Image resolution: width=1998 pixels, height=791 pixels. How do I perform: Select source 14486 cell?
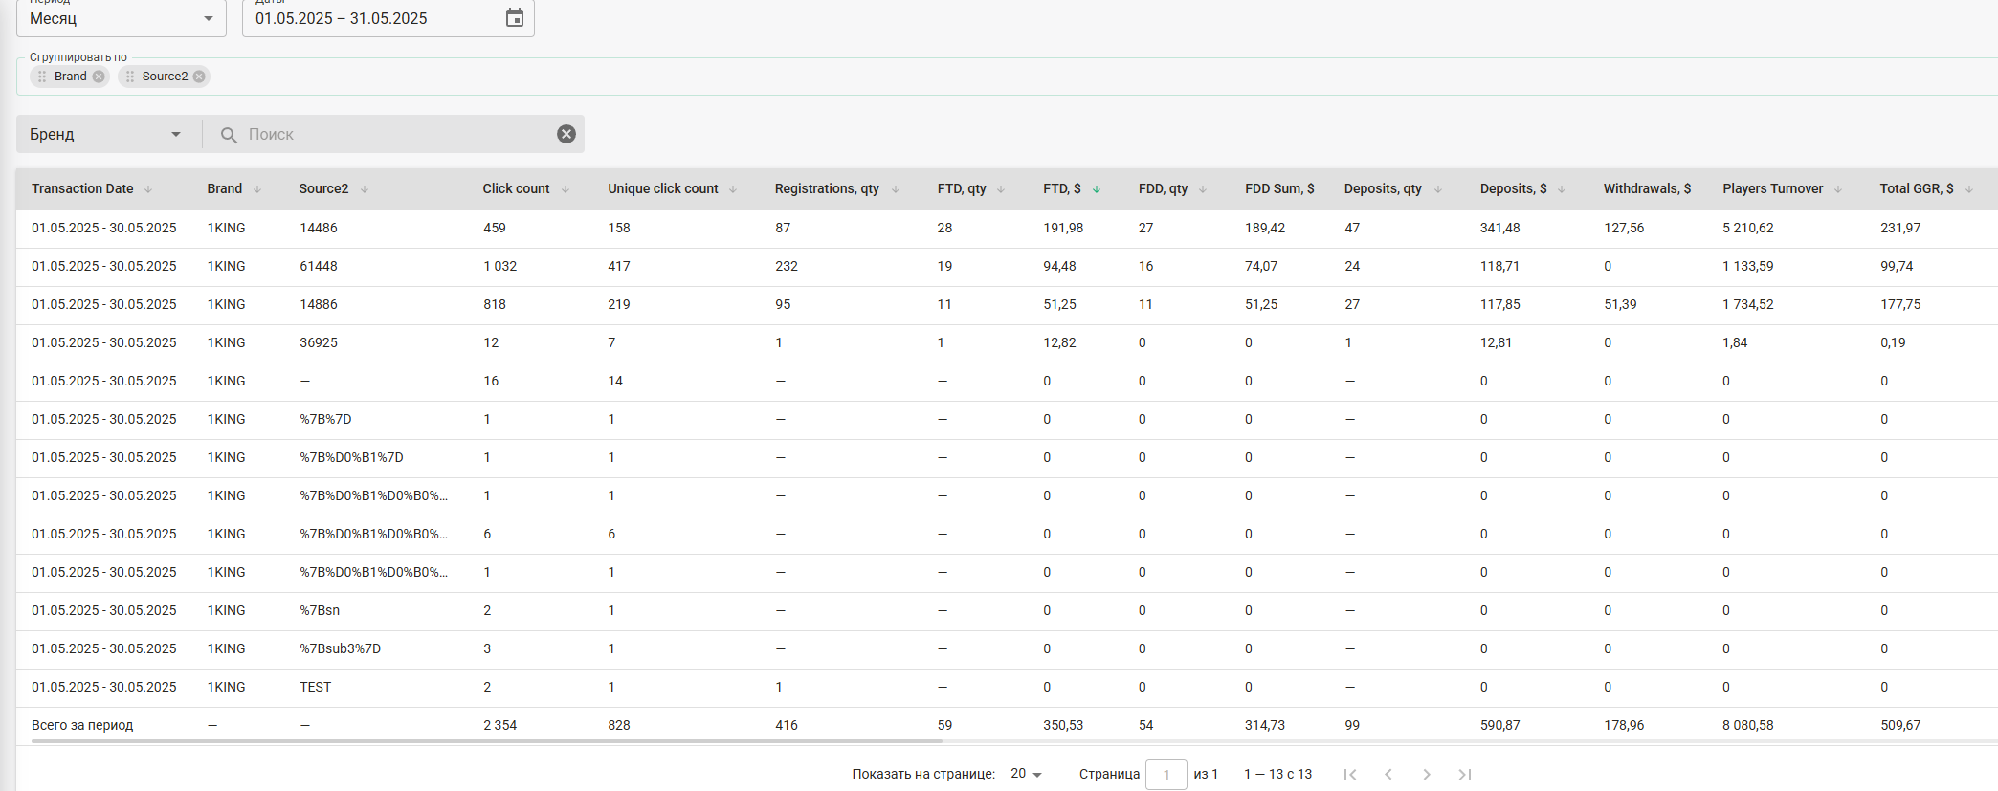[319, 228]
